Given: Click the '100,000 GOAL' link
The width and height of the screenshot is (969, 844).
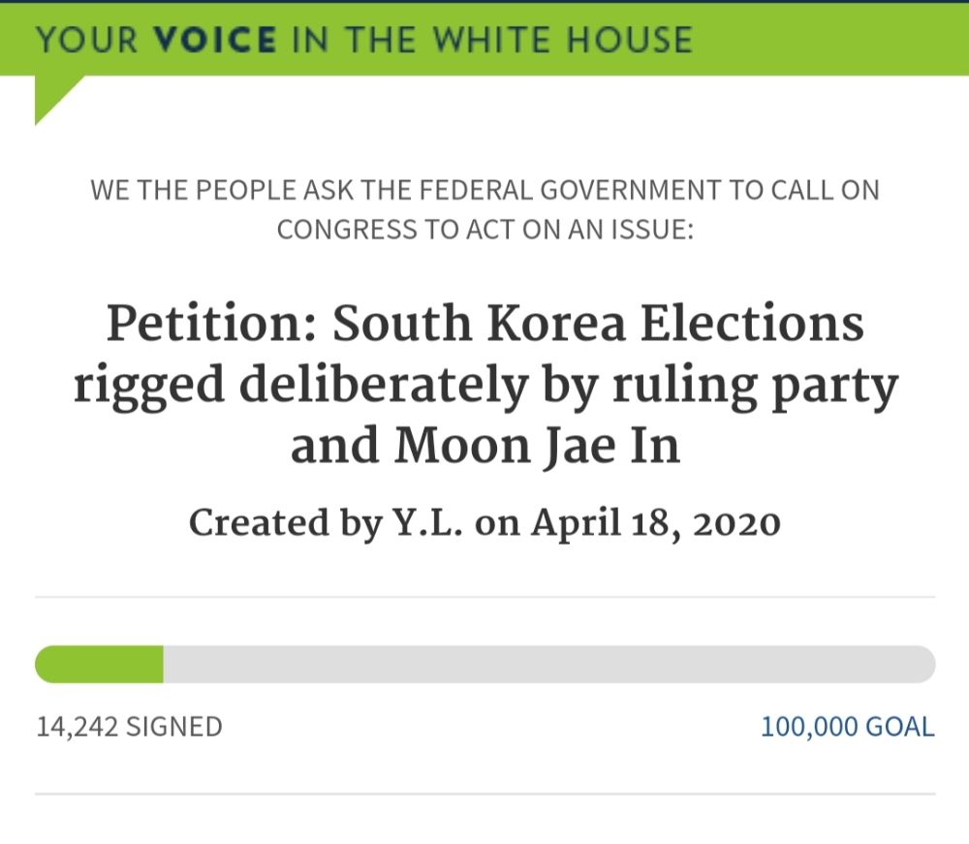Looking at the screenshot, I should 847,727.
